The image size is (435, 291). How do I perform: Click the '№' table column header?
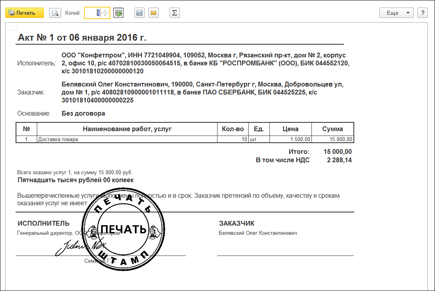(26, 129)
